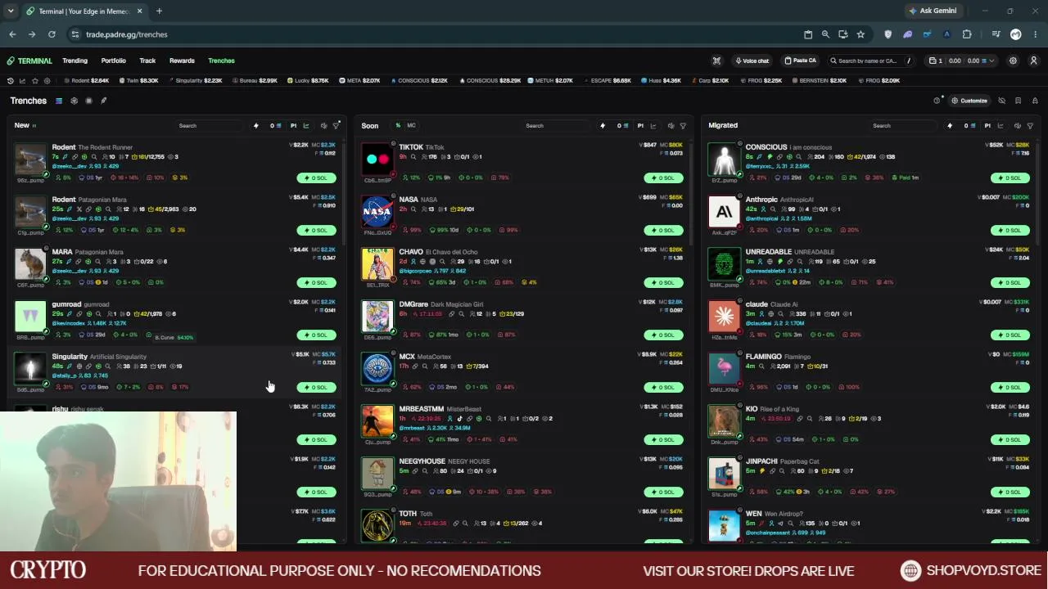Open the New column filter funnel
Screen dimensions: 1048x589
[x=336, y=125]
